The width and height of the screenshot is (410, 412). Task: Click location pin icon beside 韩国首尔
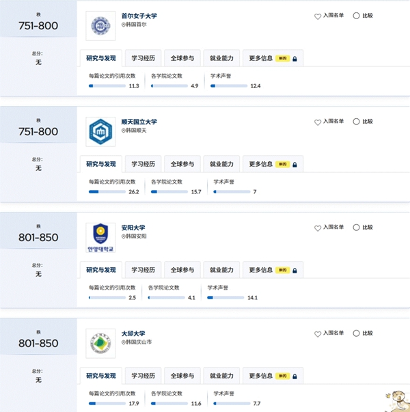pyautogui.click(x=123, y=25)
